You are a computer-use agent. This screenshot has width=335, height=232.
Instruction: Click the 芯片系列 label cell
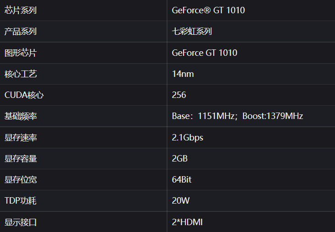tap(21, 10)
